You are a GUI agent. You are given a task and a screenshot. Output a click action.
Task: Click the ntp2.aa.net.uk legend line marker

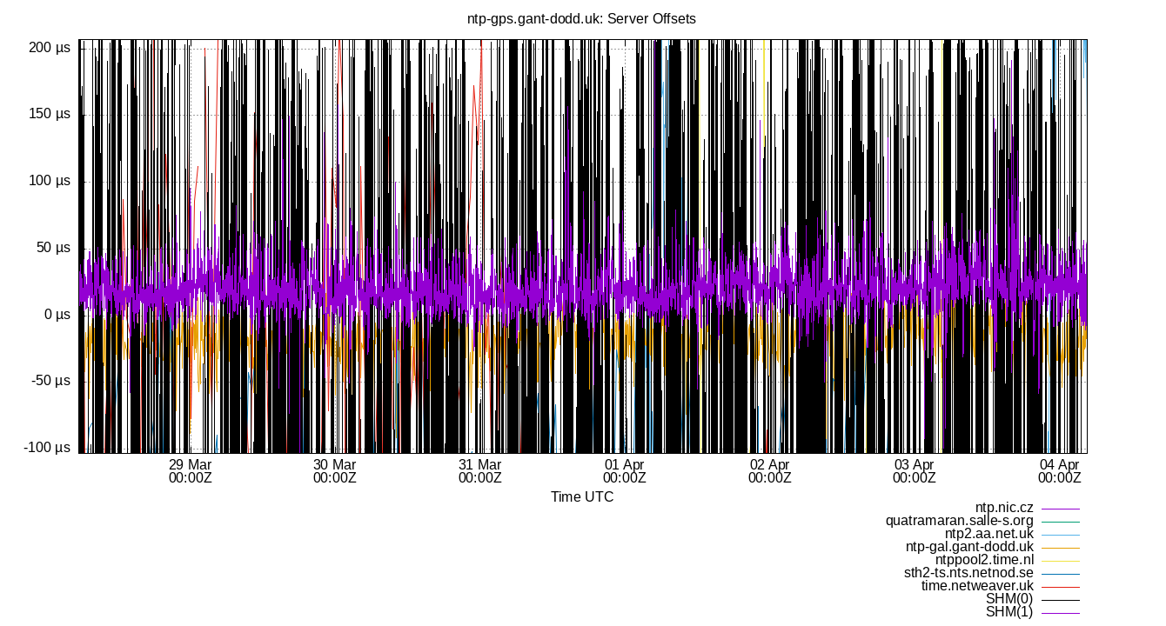1062,533
